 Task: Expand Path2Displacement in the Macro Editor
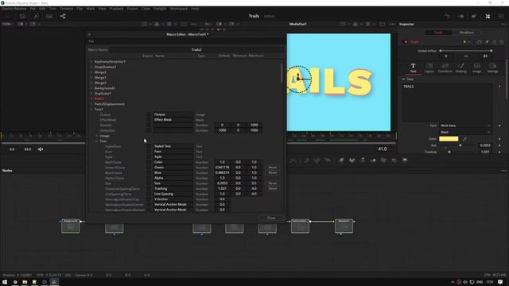pos(91,104)
